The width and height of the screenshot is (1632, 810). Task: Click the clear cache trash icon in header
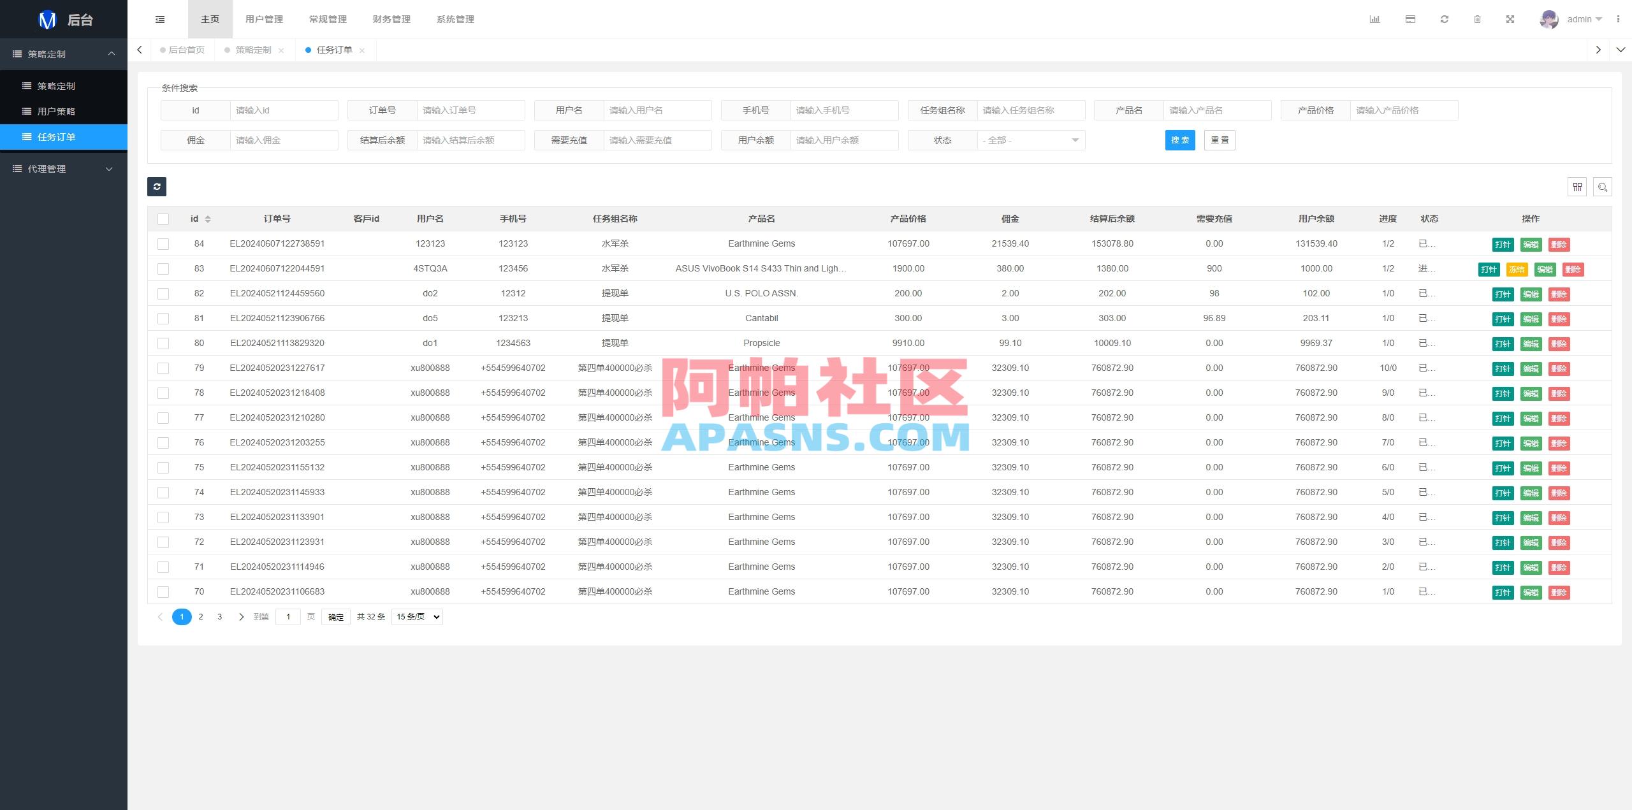1478,19
